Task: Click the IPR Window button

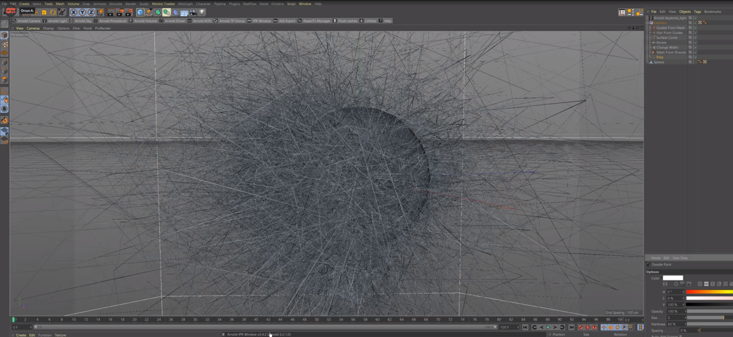Action: tap(259, 21)
